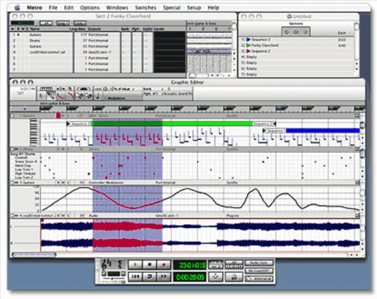This screenshot has width=377, height=299.
Task: Stop playback with the Stop button
Action: 149,265
